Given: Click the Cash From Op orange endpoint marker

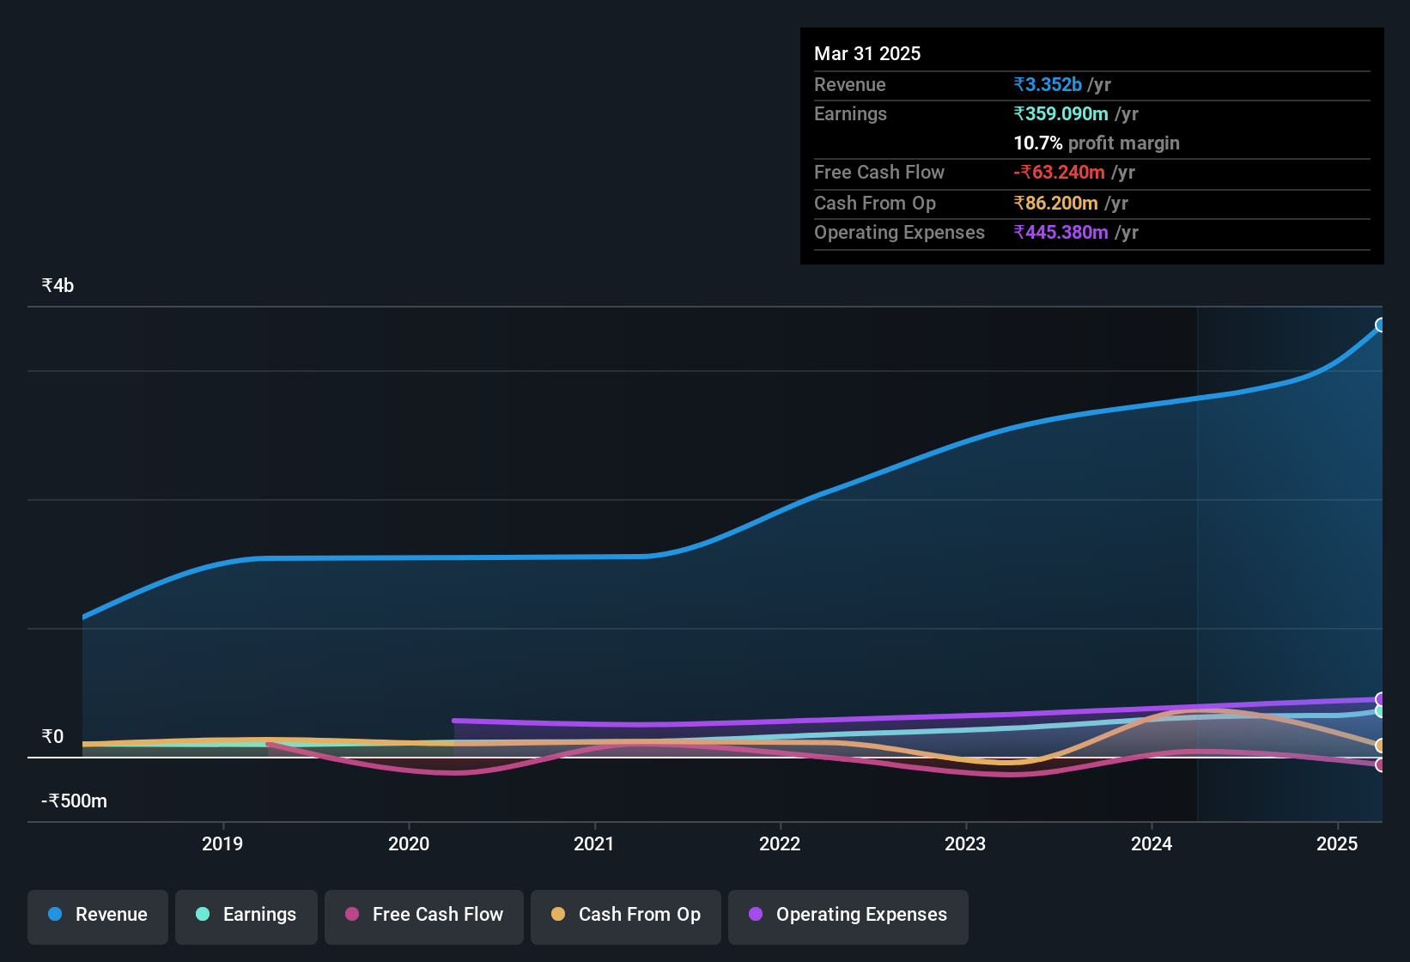Looking at the screenshot, I should [x=1381, y=746].
